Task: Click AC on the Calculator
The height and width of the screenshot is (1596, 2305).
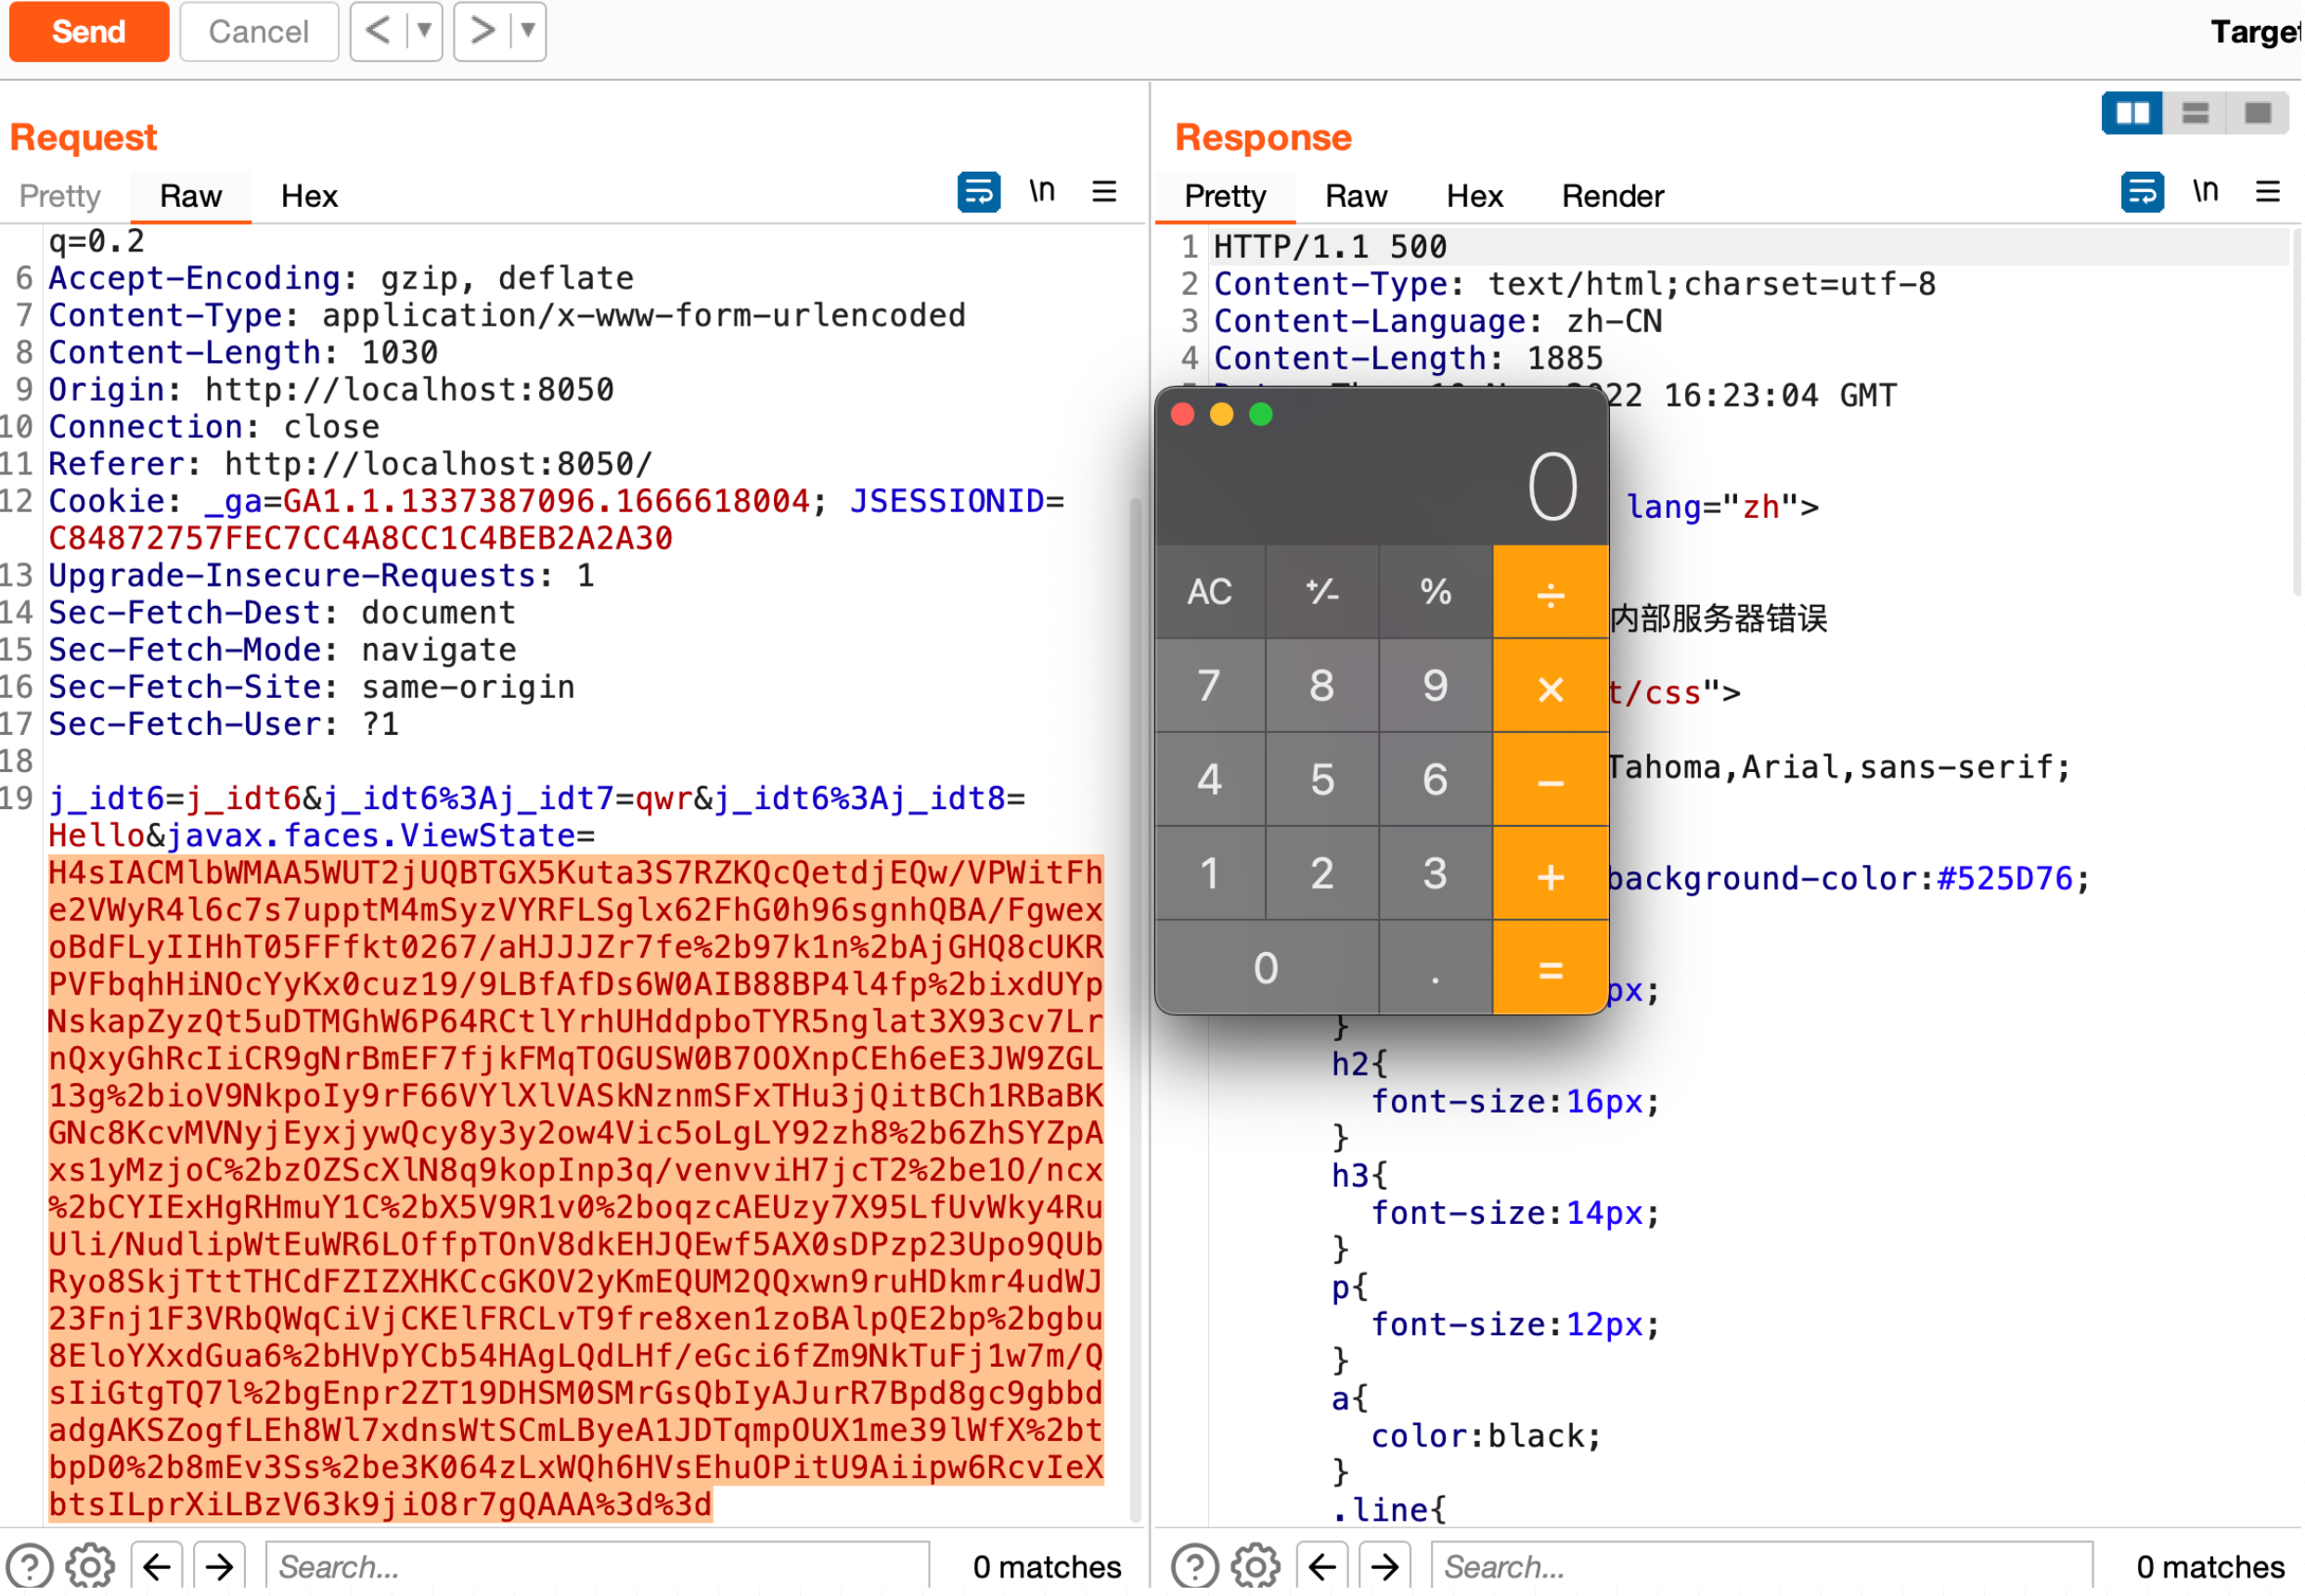Action: pyautogui.click(x=1211, y=593)
